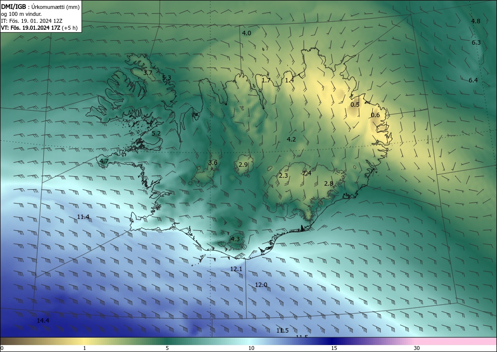
Task: Select the 'IT: Fös. 19. 01. 2024 12Z' line
Action: [x=32, y=21]
